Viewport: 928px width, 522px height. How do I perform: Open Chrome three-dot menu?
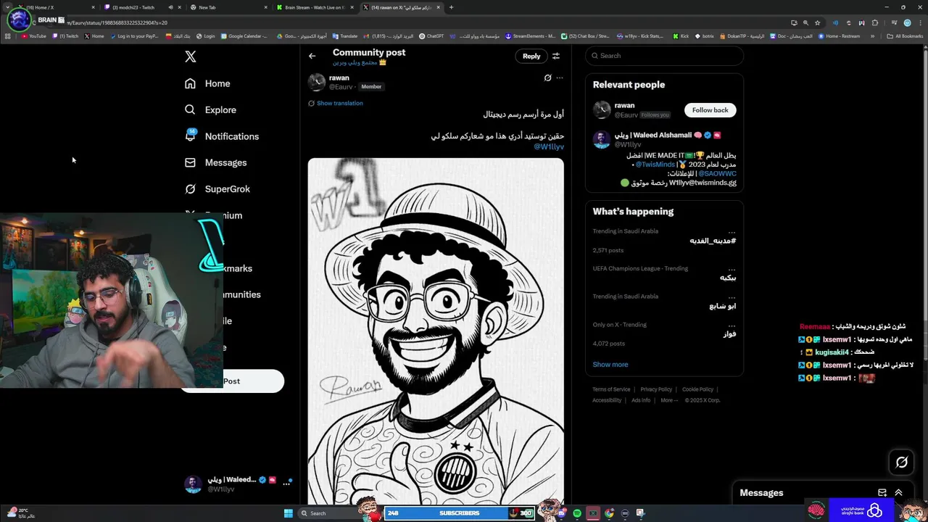click(x=919, y=22)
